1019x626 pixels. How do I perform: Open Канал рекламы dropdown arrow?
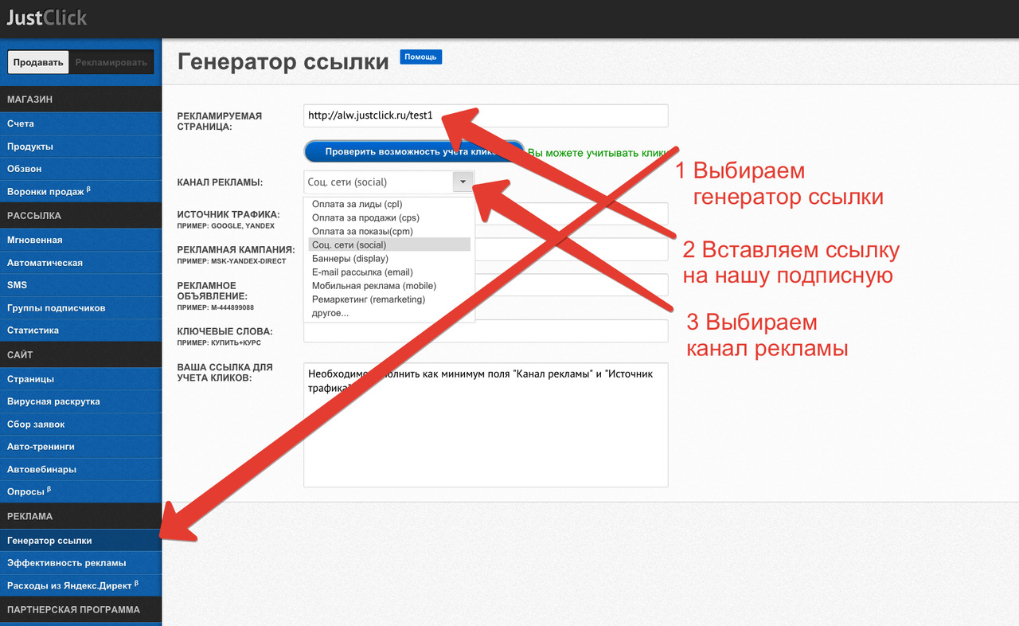[x=463, y=182]
